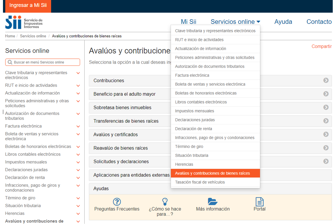Click arrow icon on Avalúos y certificados row
The height and width of the screenshot is (224, 336).
tap(326, 134)
